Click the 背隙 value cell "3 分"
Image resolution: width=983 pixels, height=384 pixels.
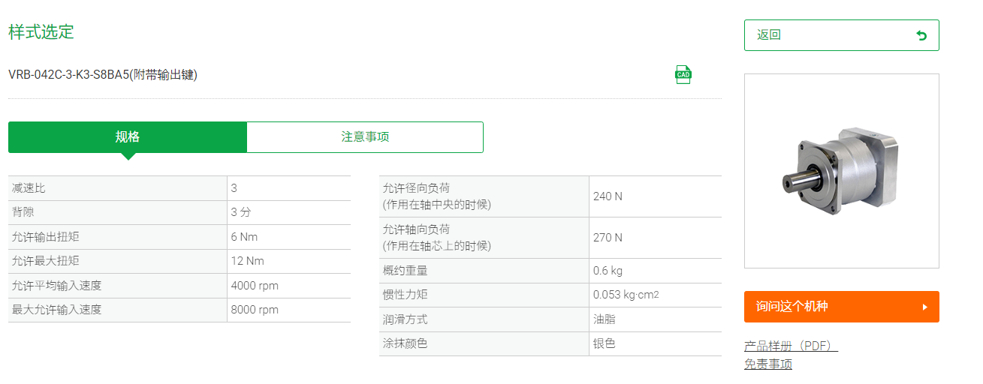click(241, 213)
